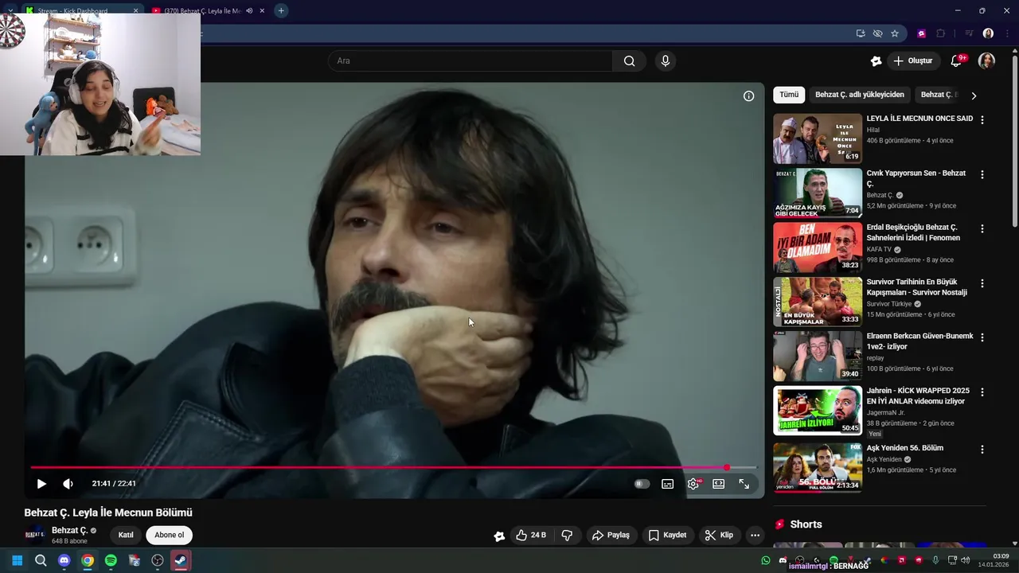The height and width of the screenshot is (573, 1019).
Task: Open options menu for Erdal Beşikçioğlu video
Action: pos(982,228)
